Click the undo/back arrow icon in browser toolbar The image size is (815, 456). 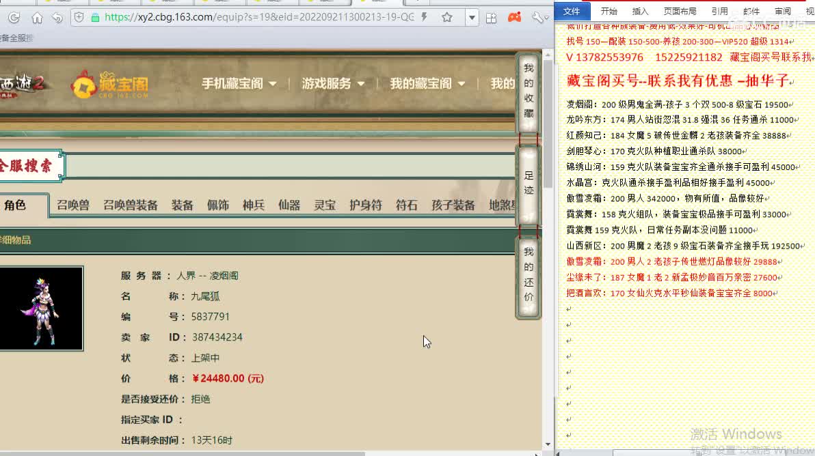tap(57, 18)
